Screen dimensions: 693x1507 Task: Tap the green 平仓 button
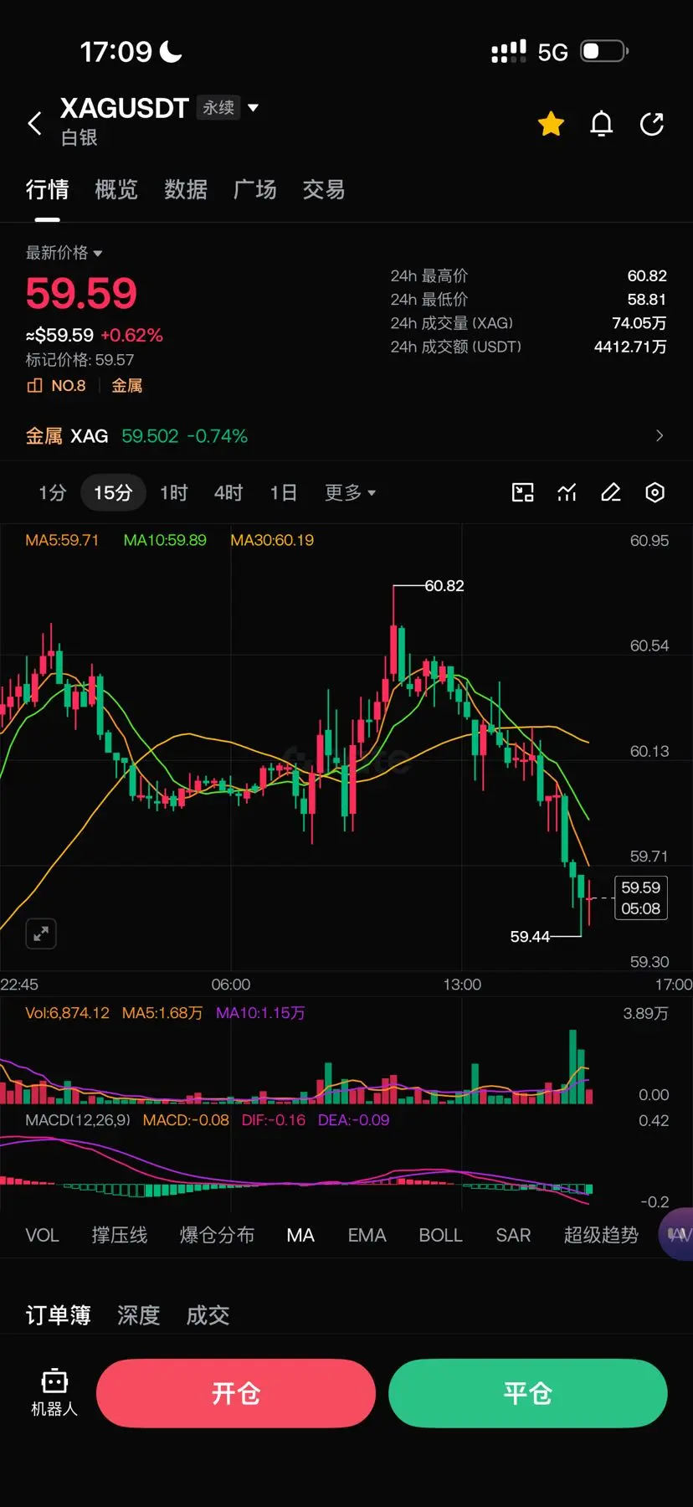pos(528,1393)
